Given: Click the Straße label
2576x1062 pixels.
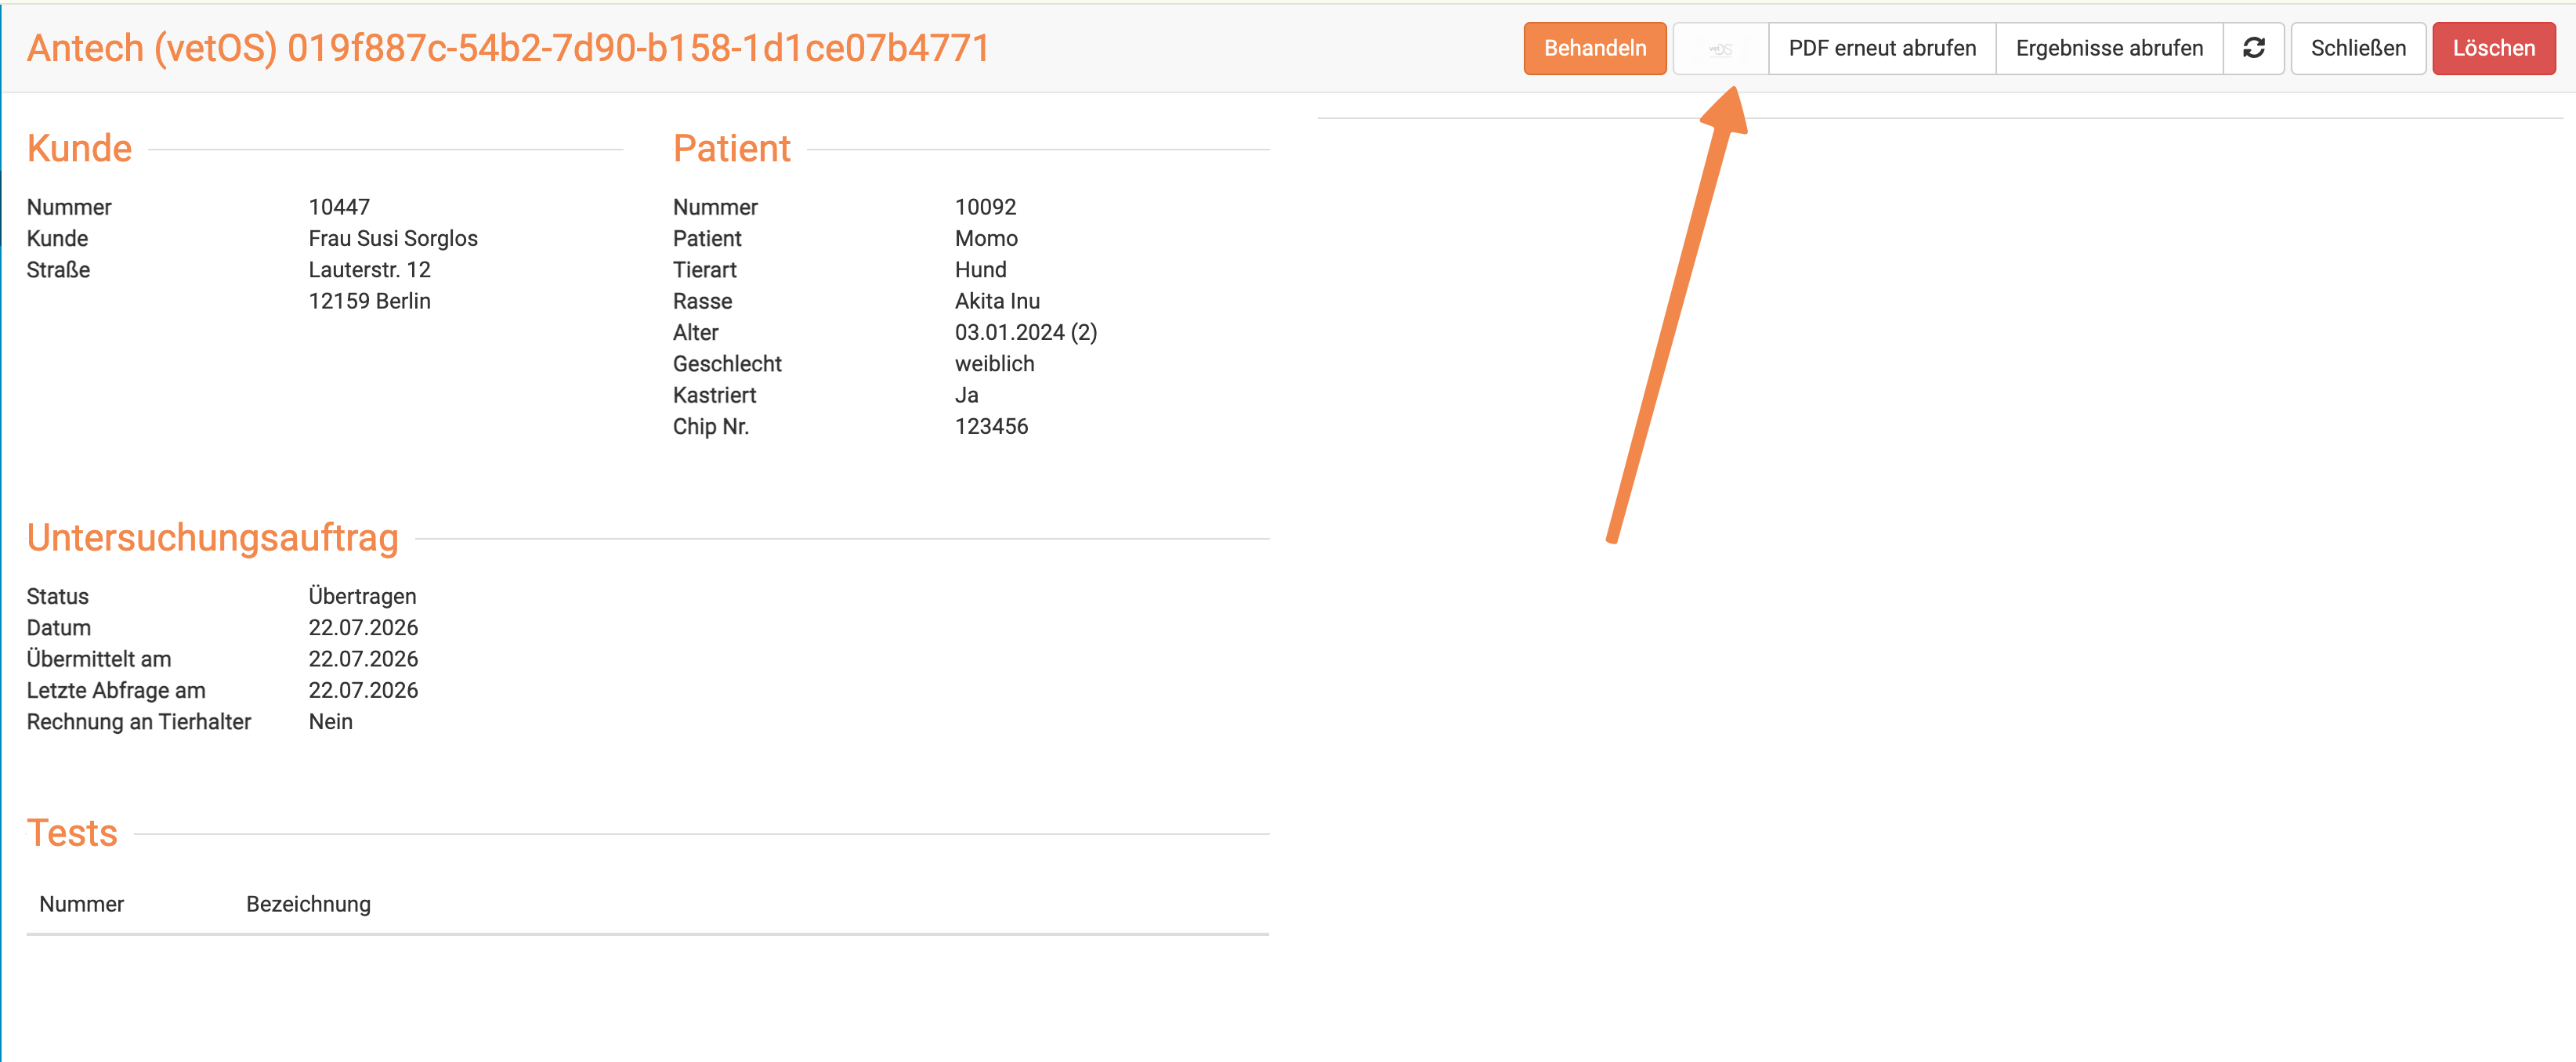Looking at the screenshot, I should click(58, 270).
